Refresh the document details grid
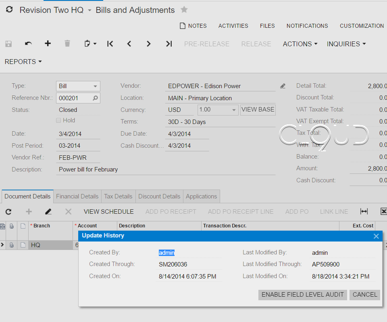 (8, 212)
